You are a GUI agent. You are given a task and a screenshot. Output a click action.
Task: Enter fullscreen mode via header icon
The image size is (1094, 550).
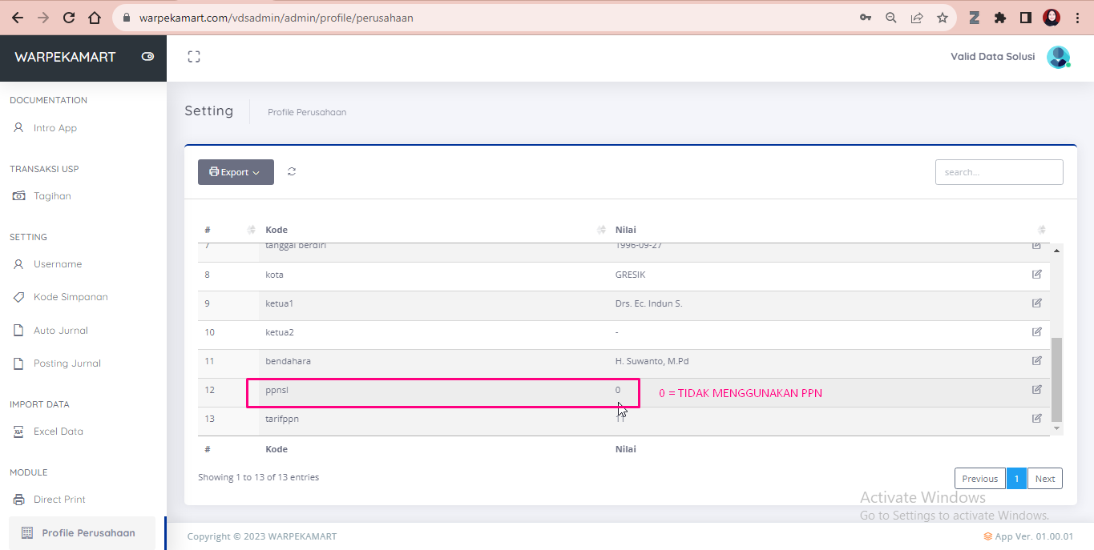[x=193, y=57]
